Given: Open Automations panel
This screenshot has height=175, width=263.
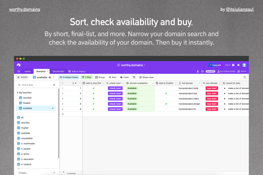Looking at the screenshot, I should tap(226, 71).
